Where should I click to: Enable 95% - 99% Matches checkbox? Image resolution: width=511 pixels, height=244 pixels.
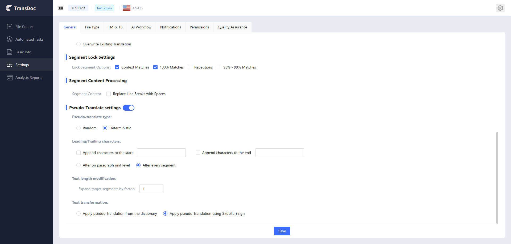click(x=219, y=67)
